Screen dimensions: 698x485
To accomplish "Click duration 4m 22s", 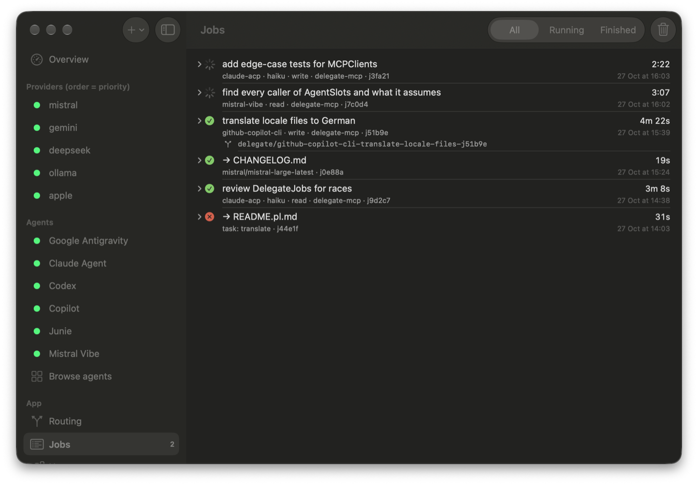I will [655, 121].
